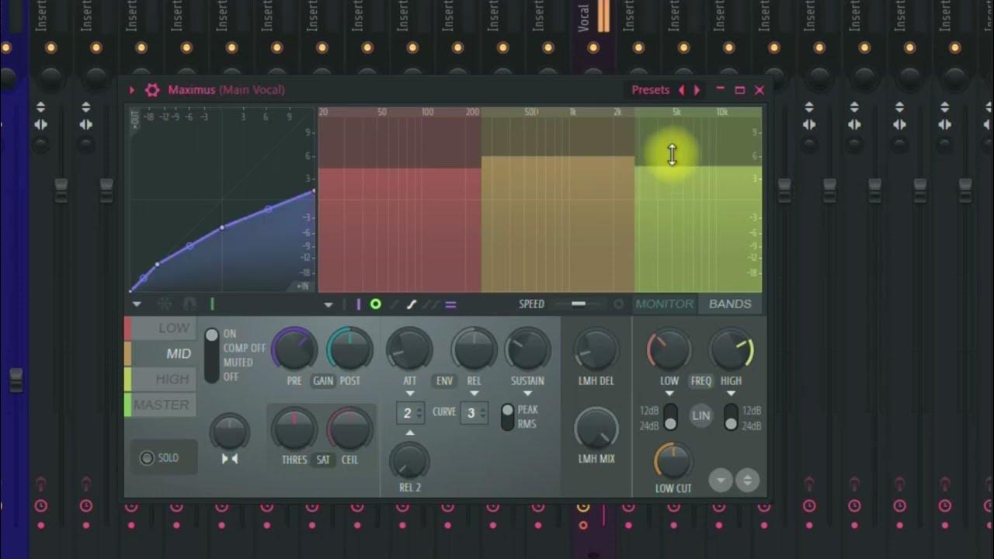
Task: Click round down-arrow button near LOW CUT
Action: pos(721,481)
